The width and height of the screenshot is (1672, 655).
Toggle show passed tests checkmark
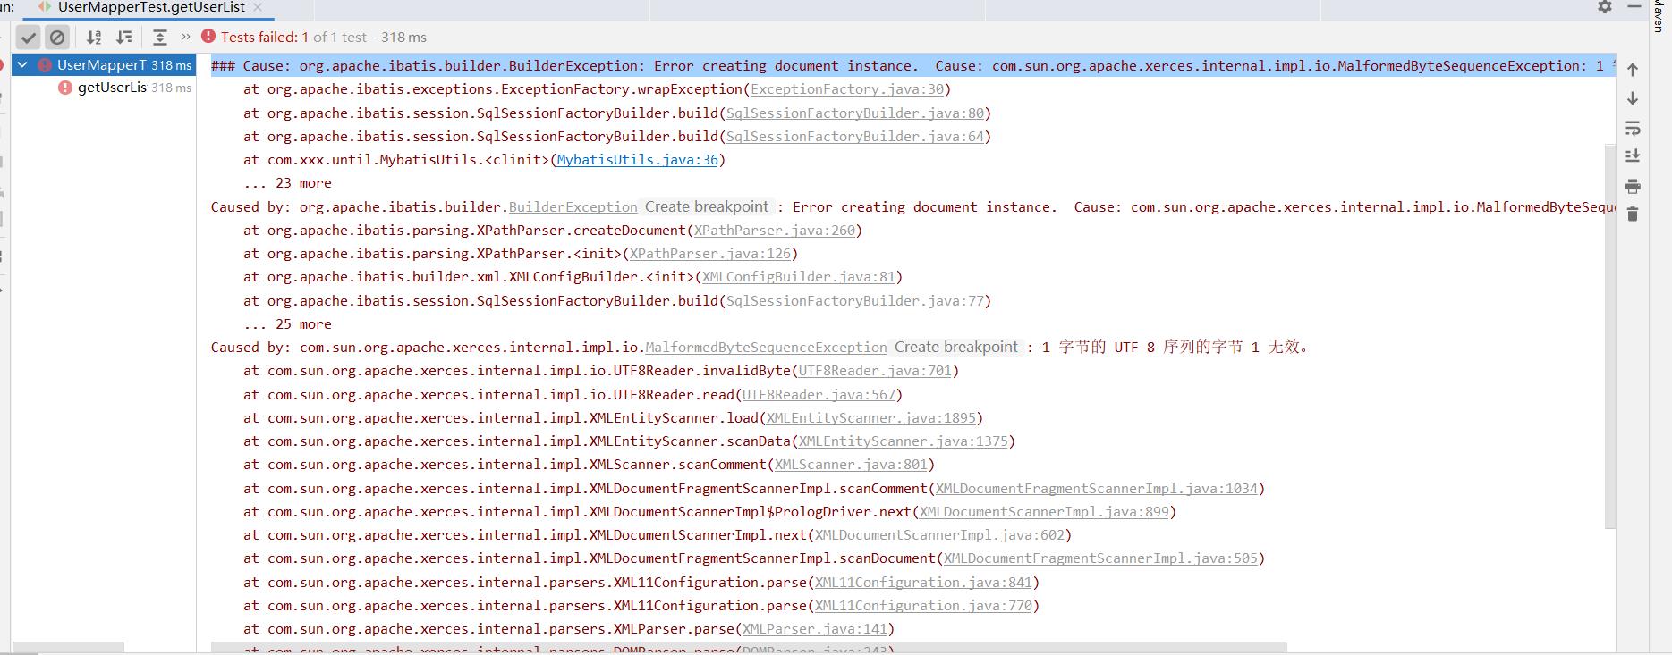[29, 38]
